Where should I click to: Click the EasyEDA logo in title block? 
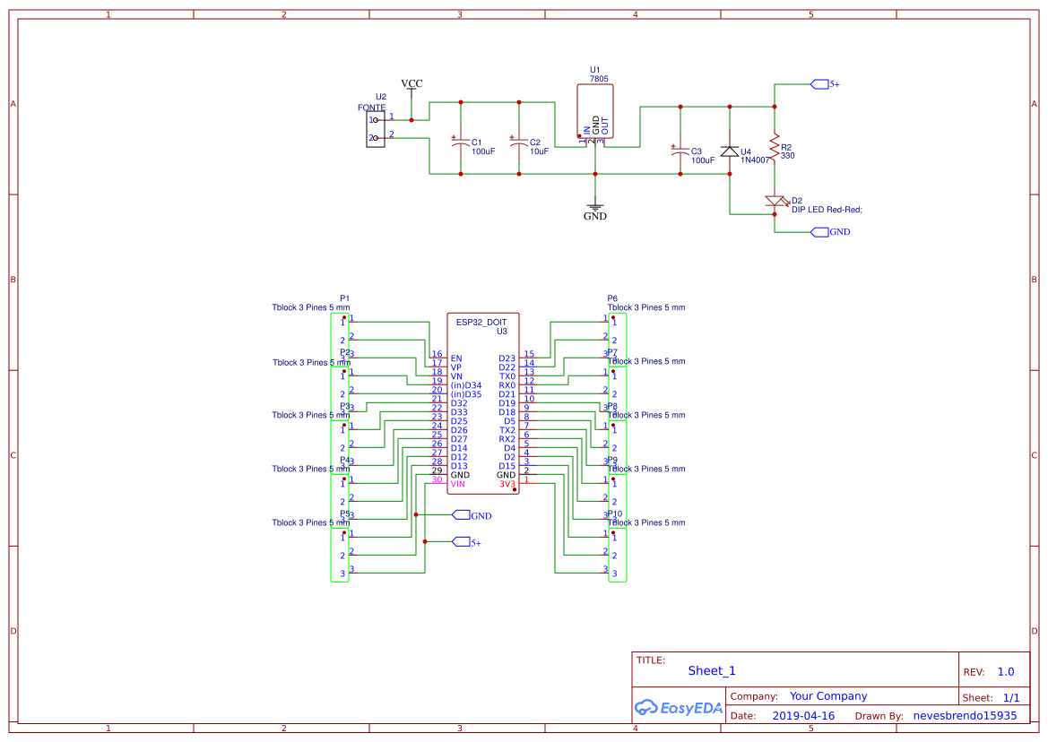[679, 707]
